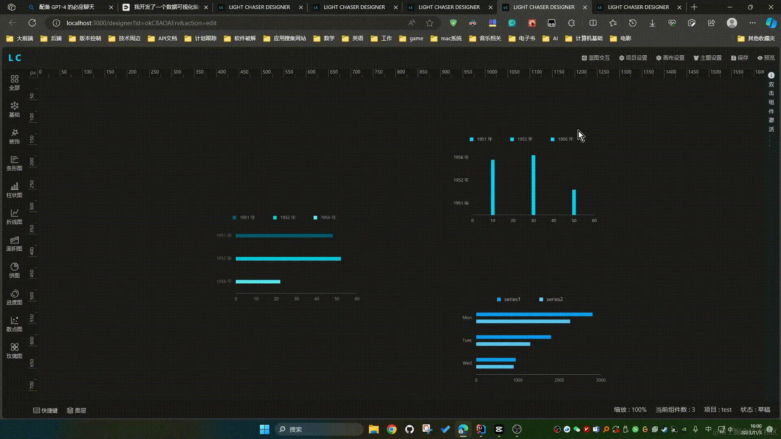Open the 快捷键 shortcuts panel
Image resolution: width=781 pixels, height=439 pixels.
point(45,411)
